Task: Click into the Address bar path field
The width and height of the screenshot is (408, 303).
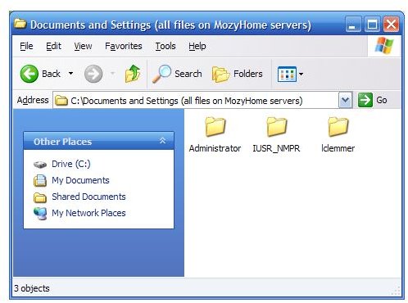Action: coord(196,101)
